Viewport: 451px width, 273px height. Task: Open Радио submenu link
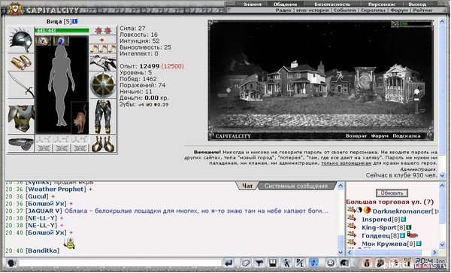coord(283,10)
